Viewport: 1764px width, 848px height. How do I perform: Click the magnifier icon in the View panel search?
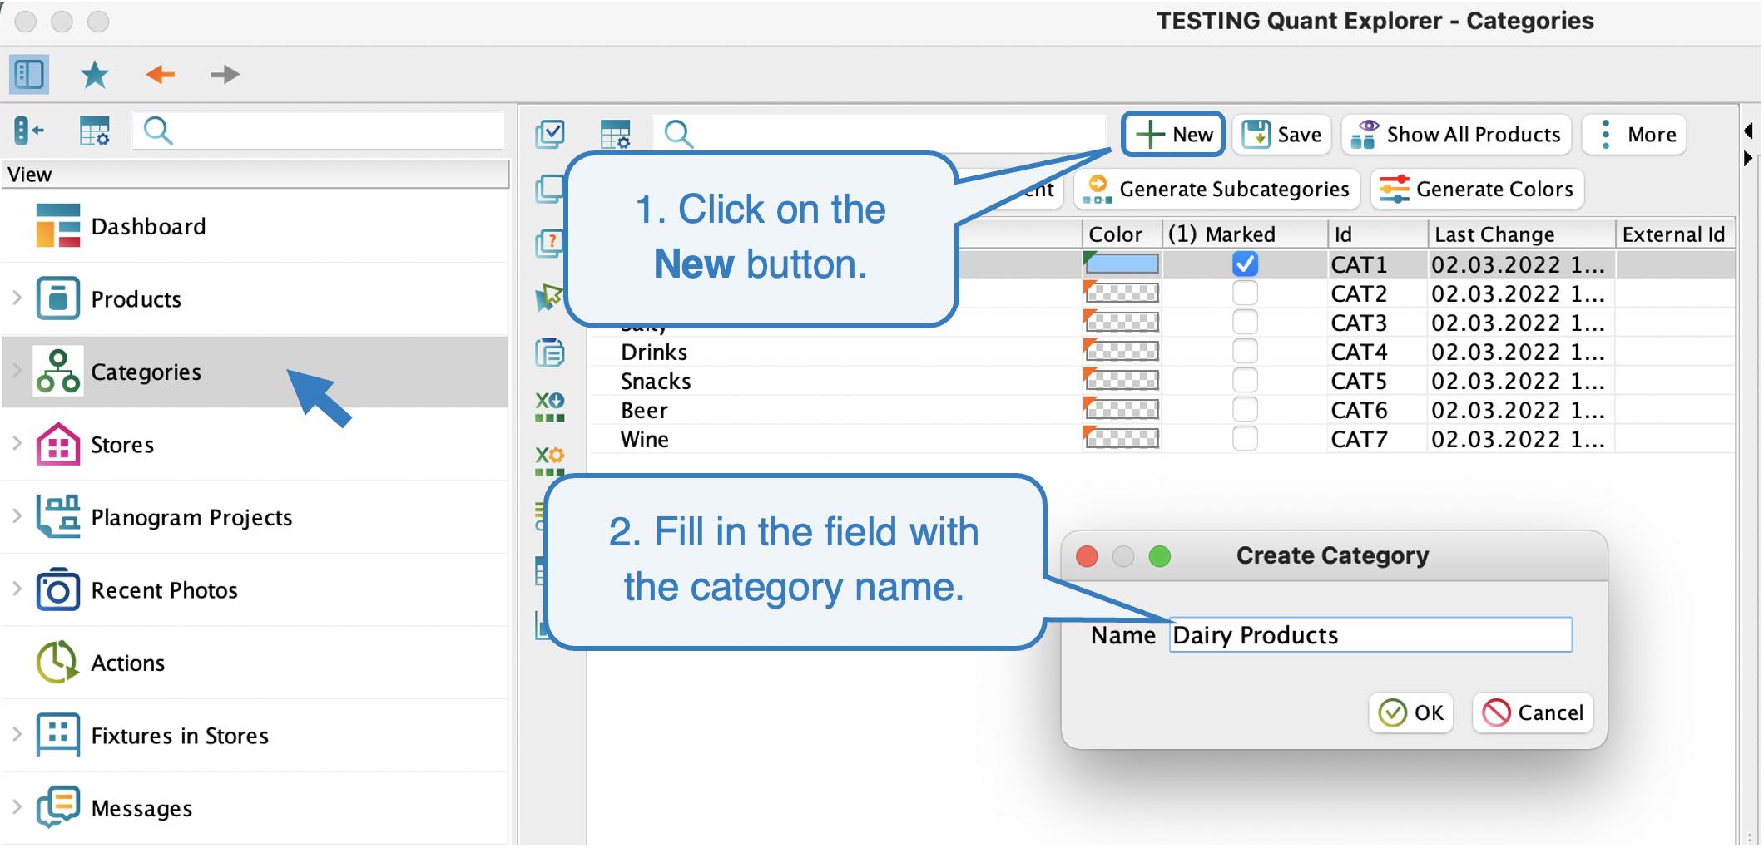tap(158, 131)
